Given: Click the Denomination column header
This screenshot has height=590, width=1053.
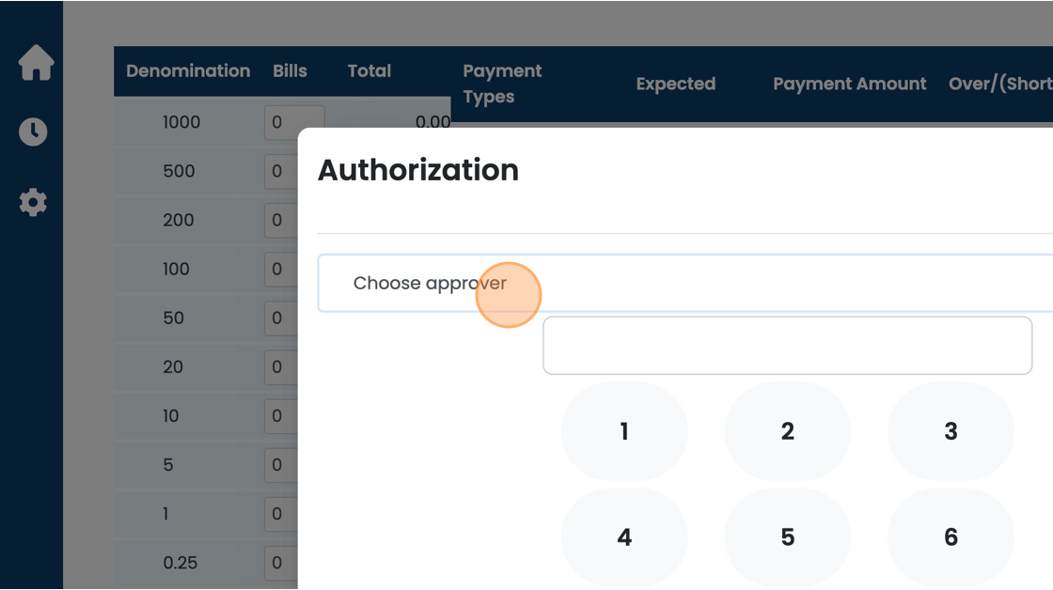Looking at the screenshot, I should click(188, 71).
